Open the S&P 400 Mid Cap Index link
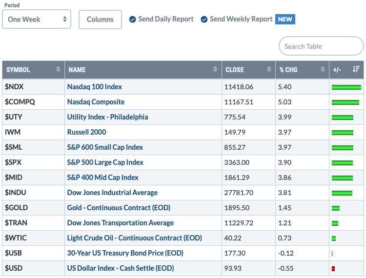The height and width of the screenshot is (278, 366). coord(102,178)
